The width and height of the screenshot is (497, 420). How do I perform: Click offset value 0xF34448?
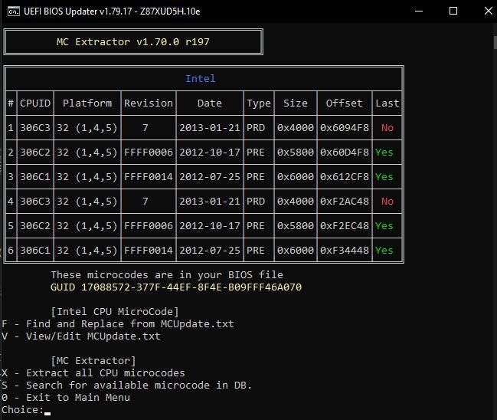click(345, 251)
